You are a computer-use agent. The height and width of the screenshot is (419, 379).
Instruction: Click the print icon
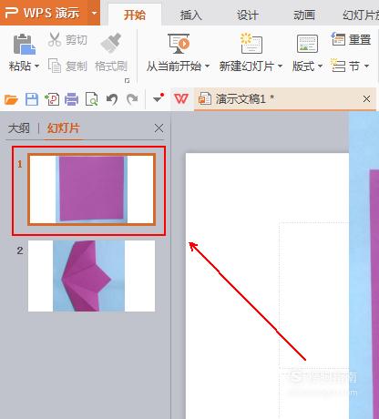(x=72, y=99)
